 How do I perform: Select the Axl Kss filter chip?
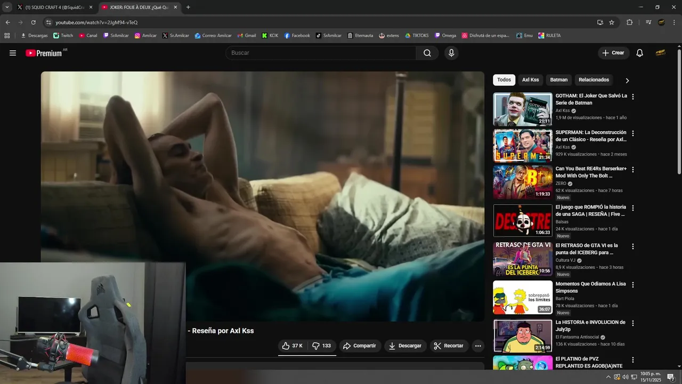coord(530,80)
